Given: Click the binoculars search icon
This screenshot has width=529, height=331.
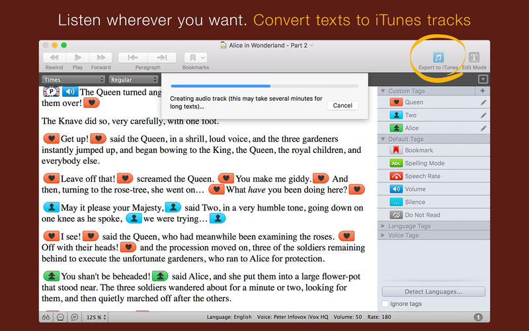Looking at the screenshot, I should (x=46, y=317).
